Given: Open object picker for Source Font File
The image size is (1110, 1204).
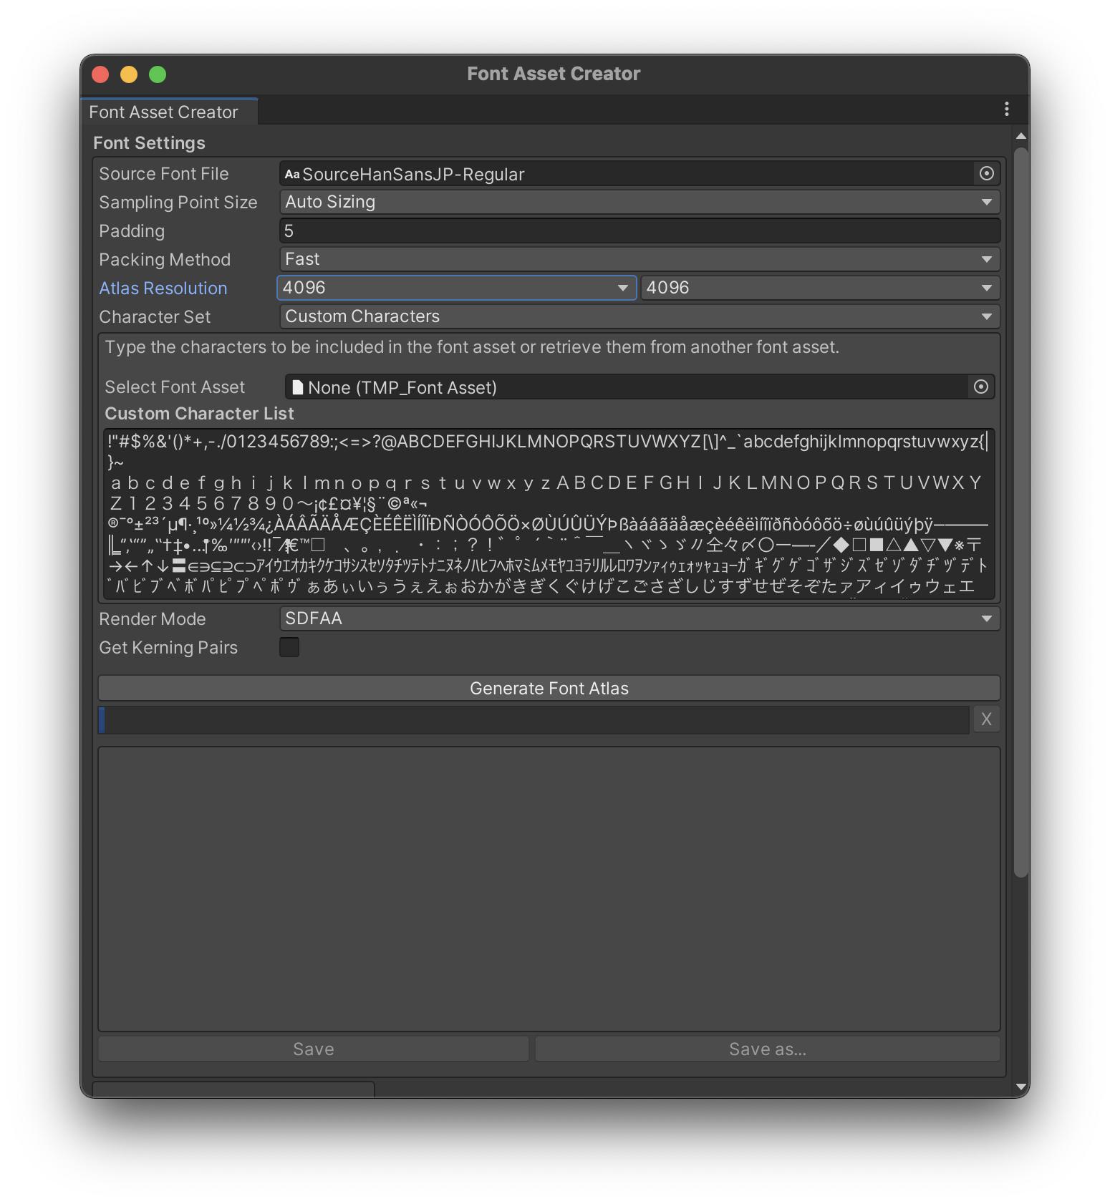Looking at the screenshot, I should coord(986,173).
